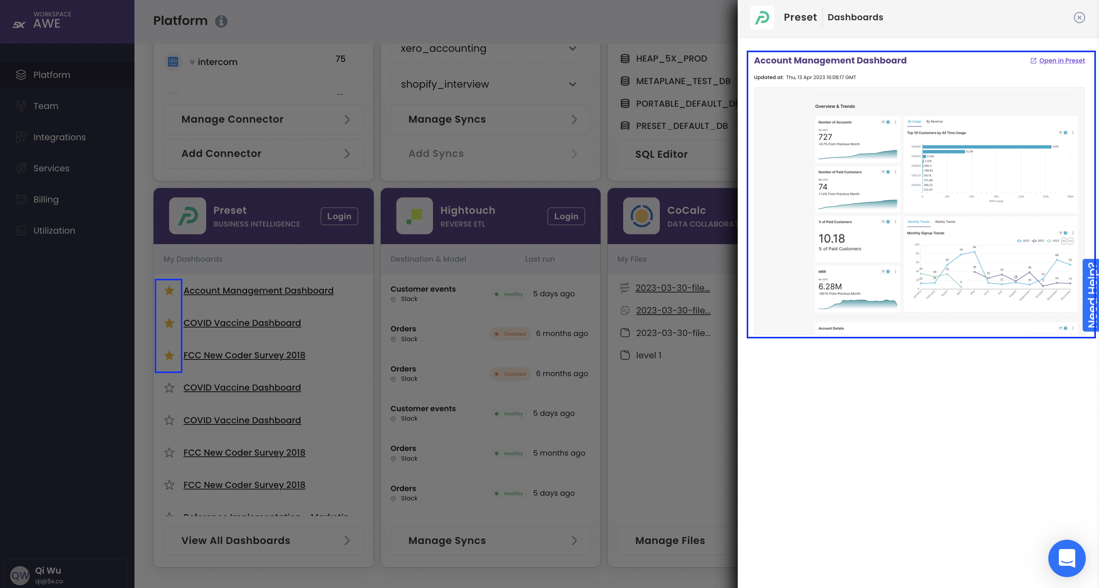The image size is (1099, 588).
Task: Expand Manage Connector chevron
Action: (347, 120)
